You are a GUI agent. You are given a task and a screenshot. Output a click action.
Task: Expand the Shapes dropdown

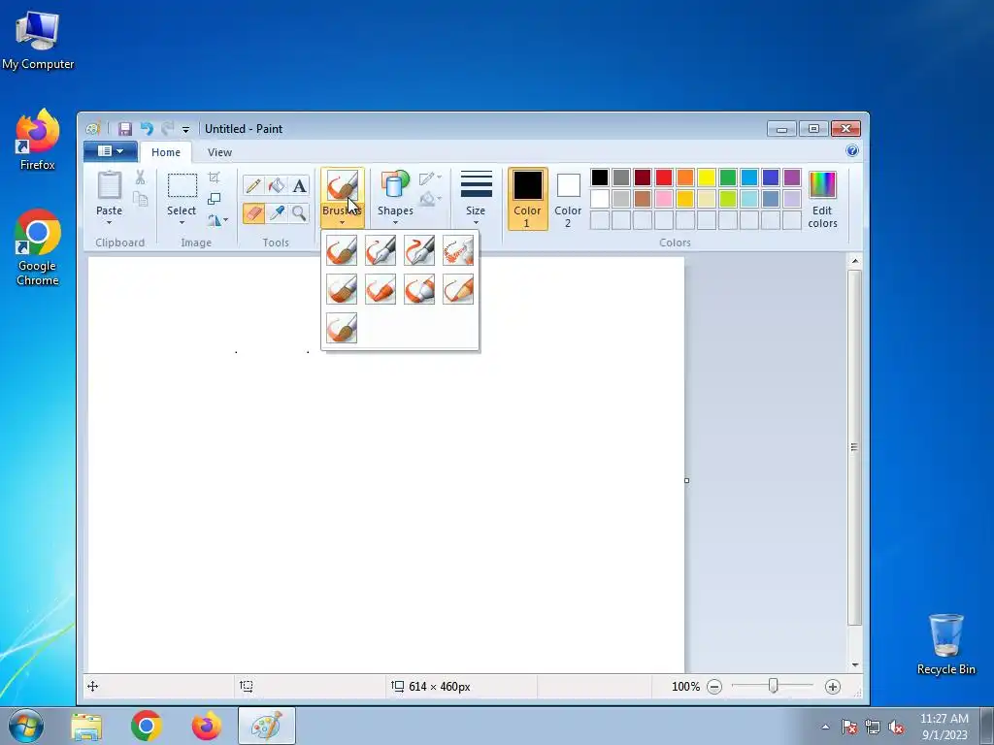point(395,198)
